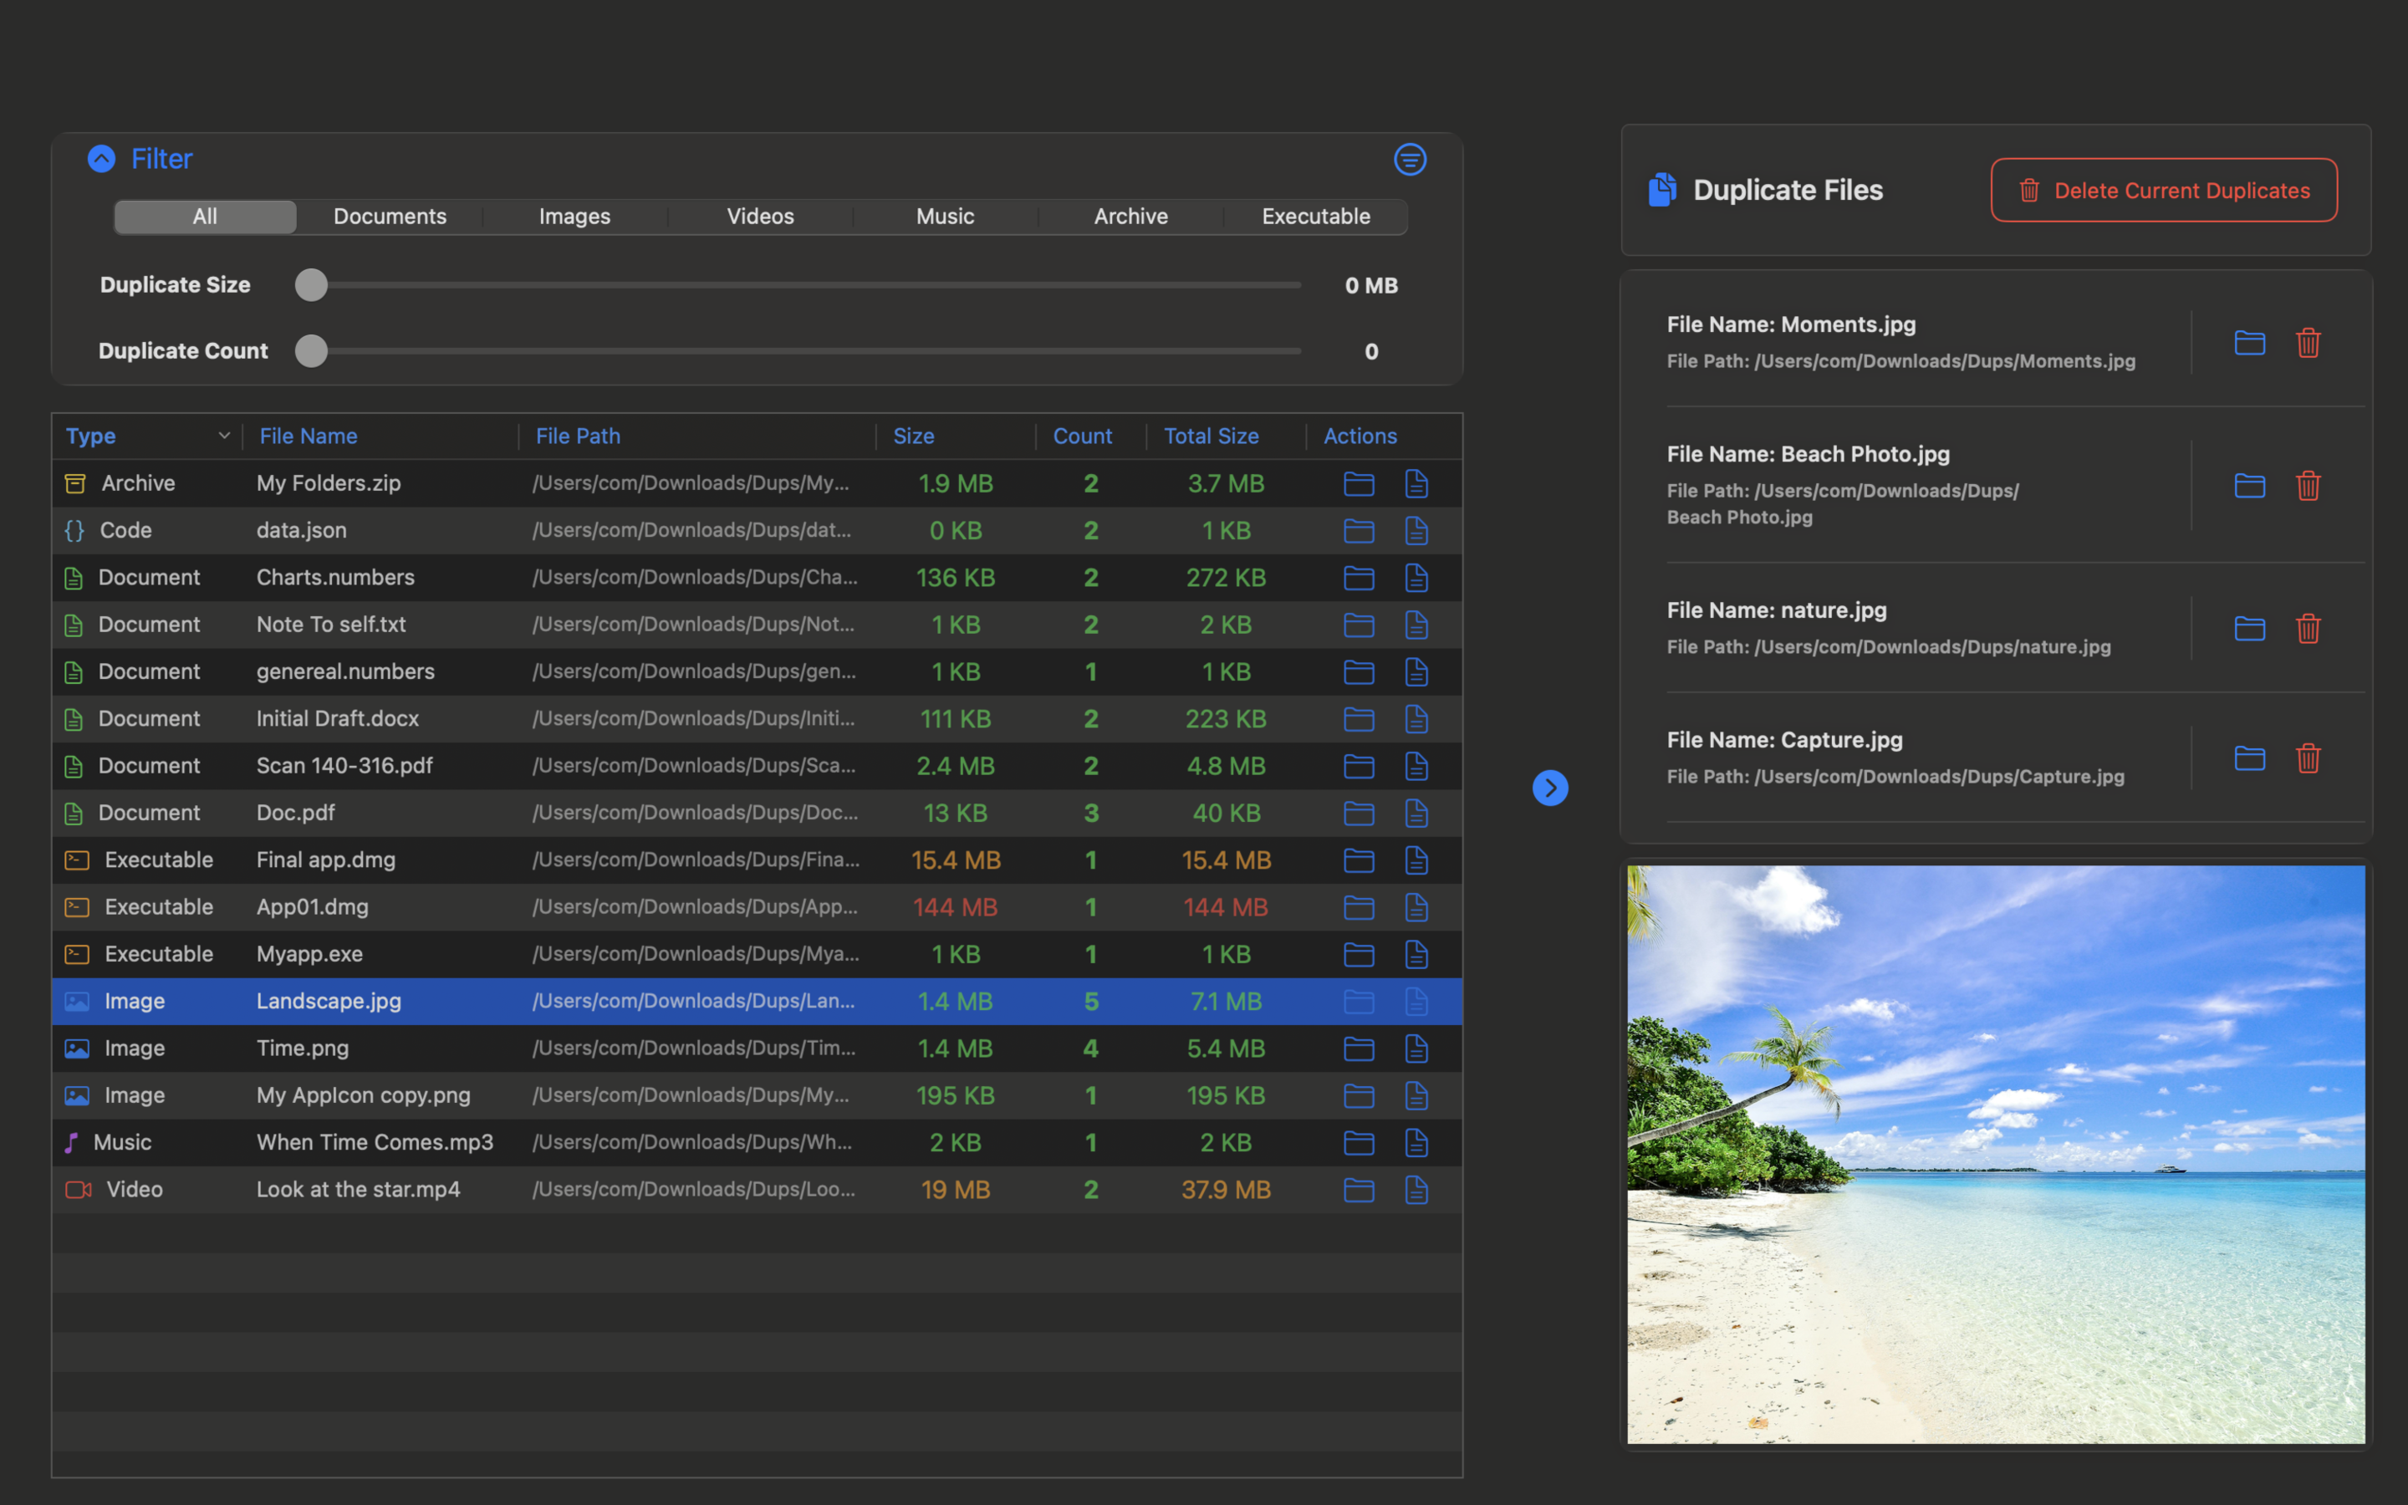
Task: Reveal When Time Comes.mp3 folder icon
Action: click(1360, 1143)
